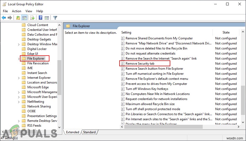The height and width of the screenshot is (141, 246).
Task: Click the Up one level folder icon
Action: click(18, 18)
